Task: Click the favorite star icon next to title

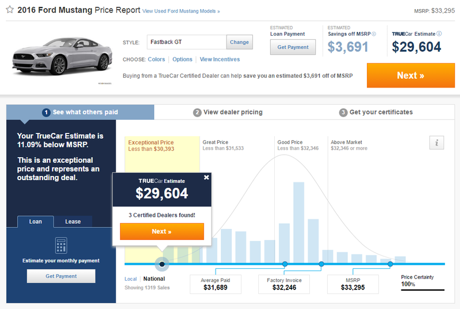Action: pos(10,9)
